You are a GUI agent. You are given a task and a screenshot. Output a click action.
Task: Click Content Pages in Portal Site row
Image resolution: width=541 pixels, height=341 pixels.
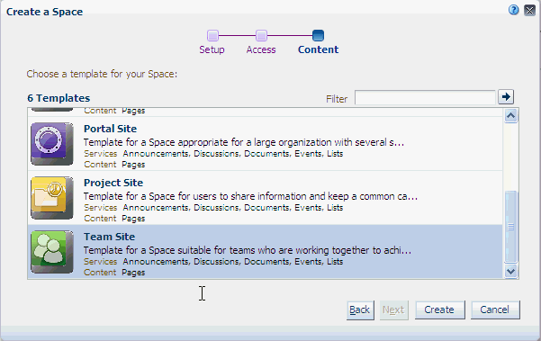click(x=114, y=165)
